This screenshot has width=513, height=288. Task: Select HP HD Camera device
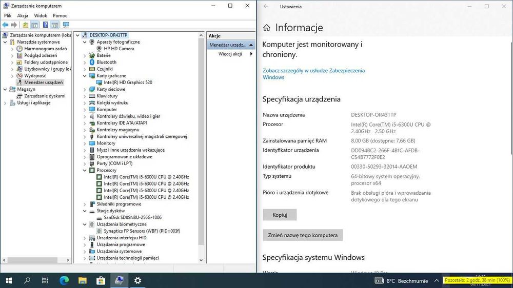tap(119, 49)
